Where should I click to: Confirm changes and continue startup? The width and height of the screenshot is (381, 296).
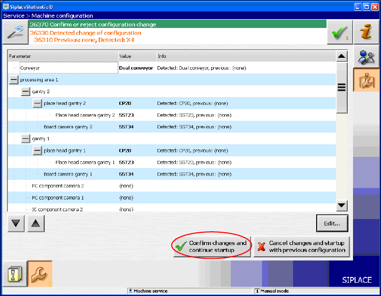(212, 247)
